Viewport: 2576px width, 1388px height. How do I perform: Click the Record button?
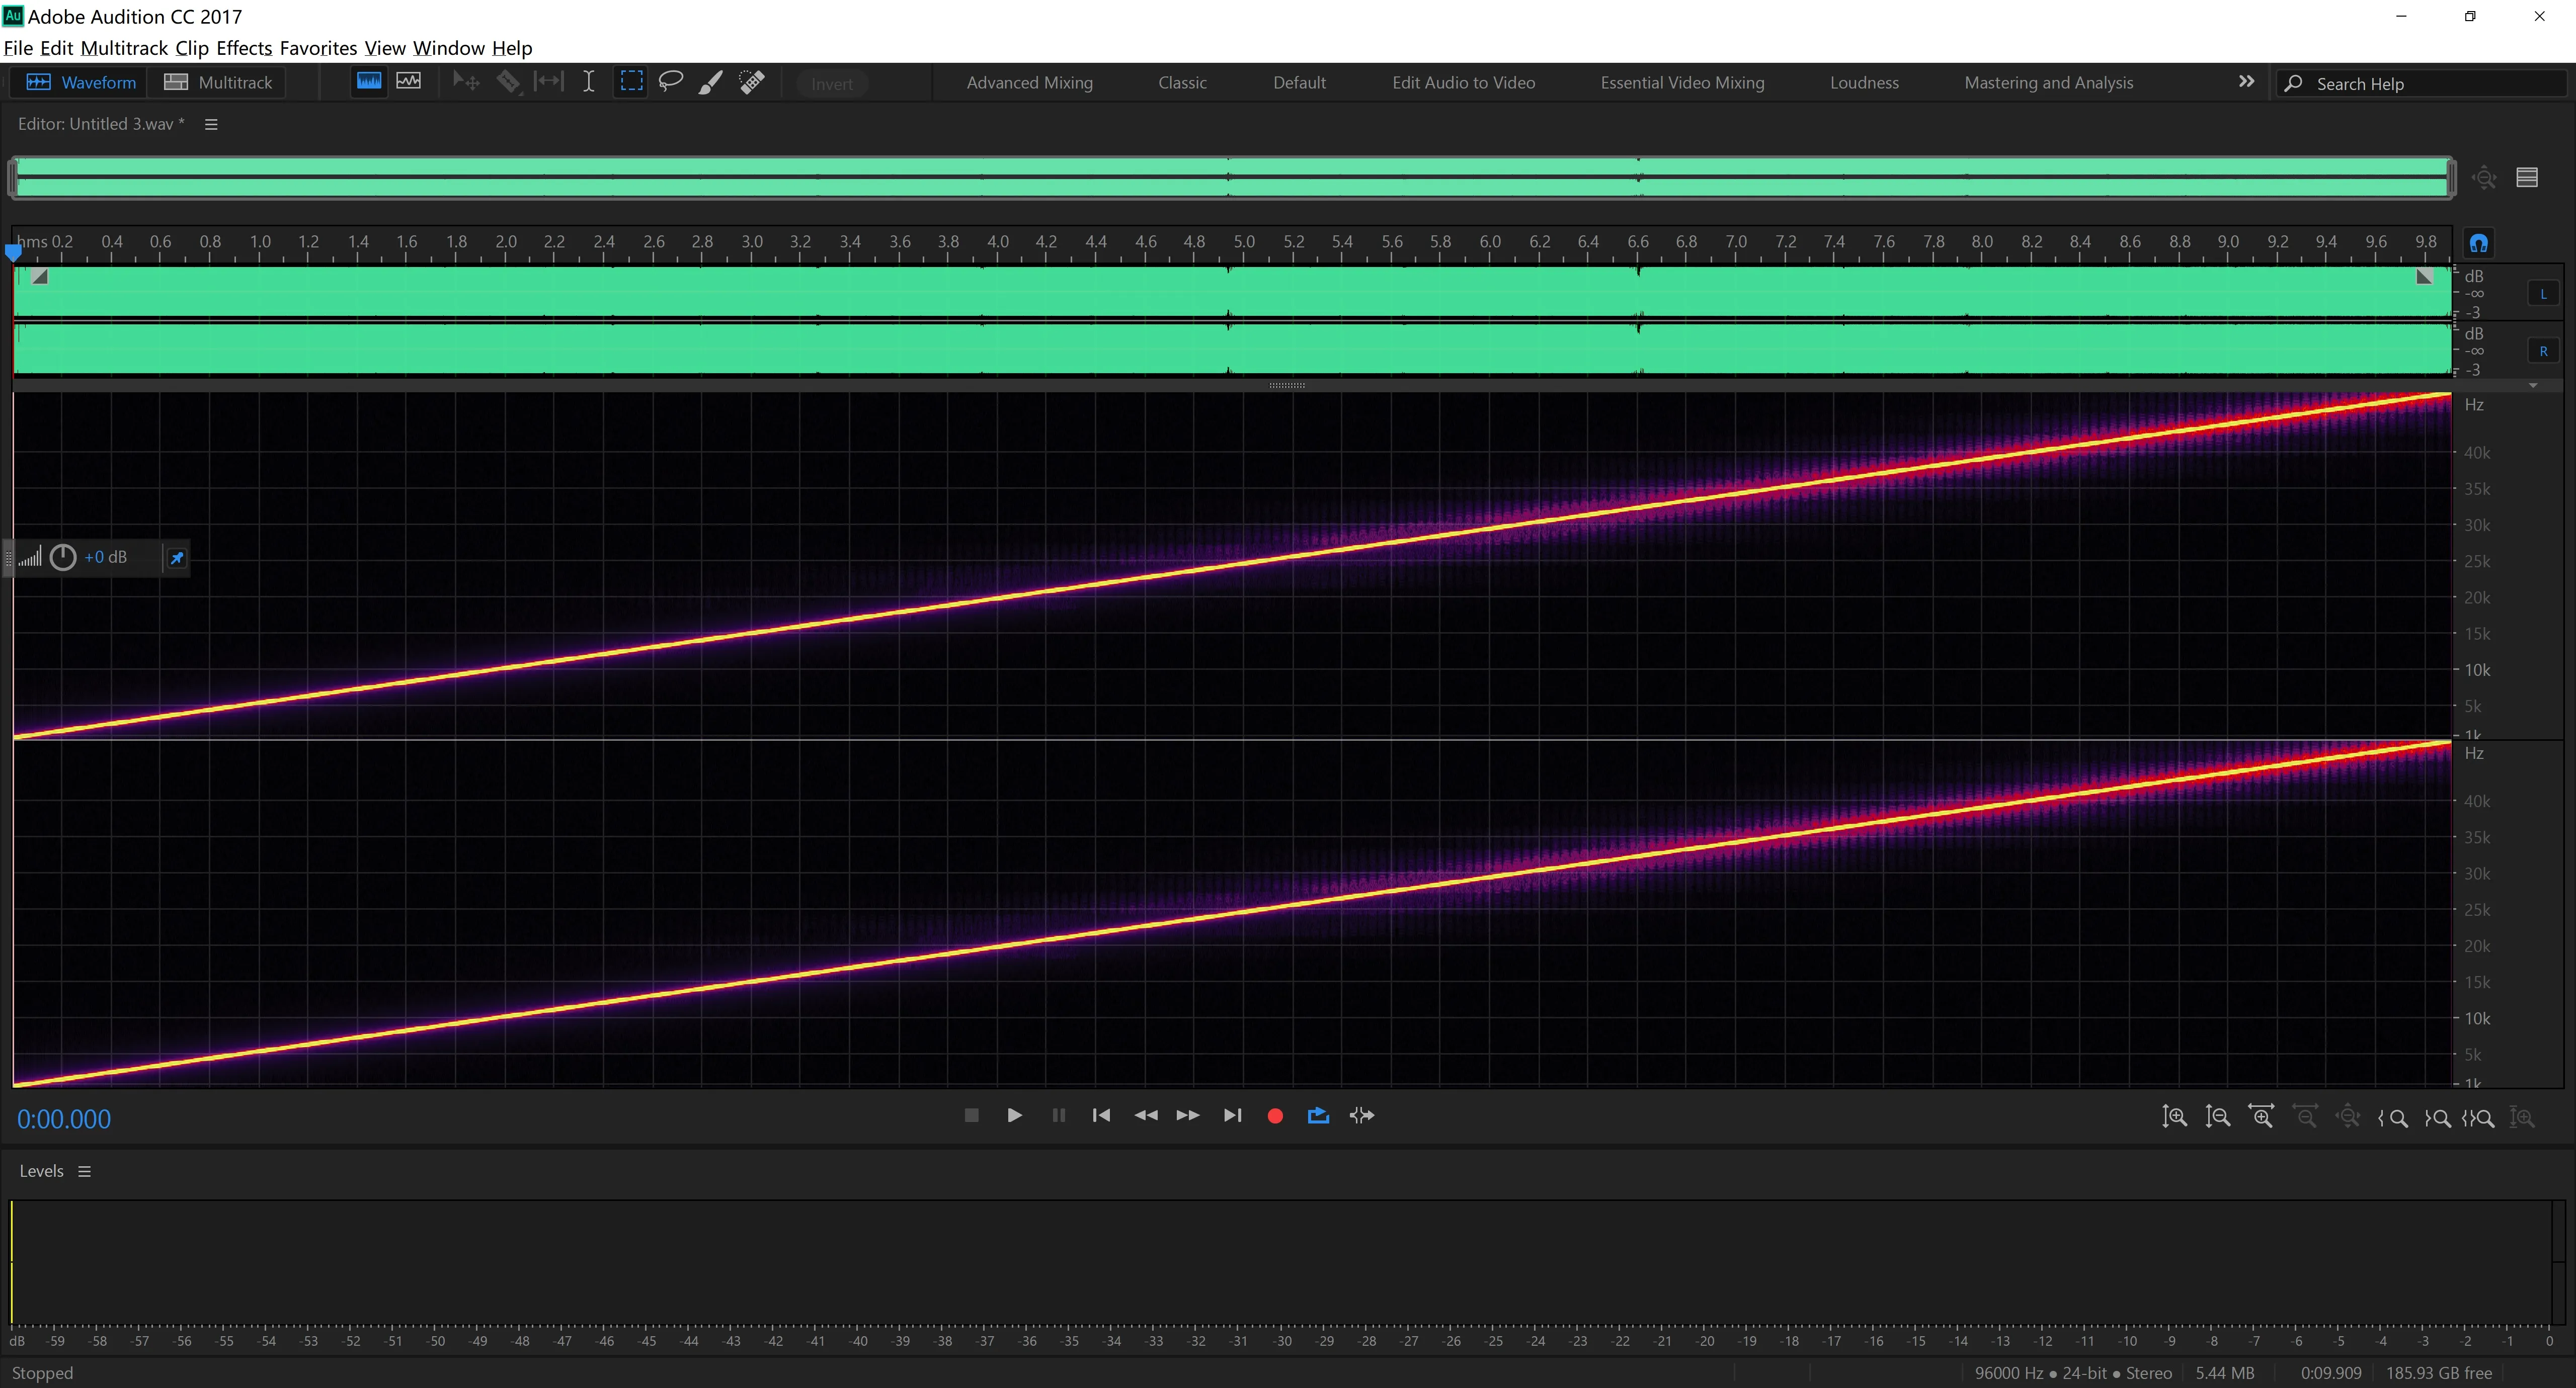coord(1275,1116)
